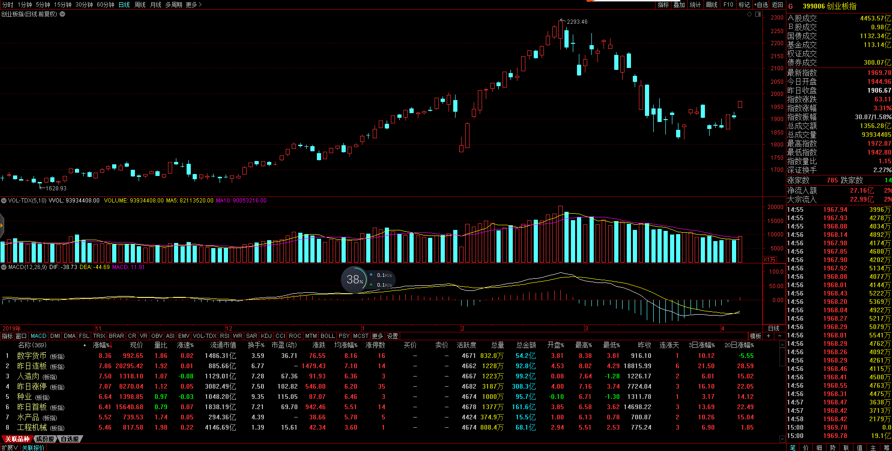Select the 笔 tab at bottom right
892x451 pixels.
[x=793, y=447]
